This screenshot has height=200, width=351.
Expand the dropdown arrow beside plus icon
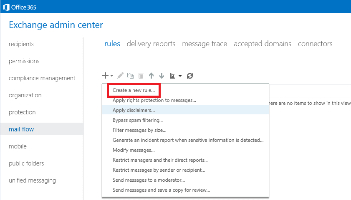[x=111, y=76]
